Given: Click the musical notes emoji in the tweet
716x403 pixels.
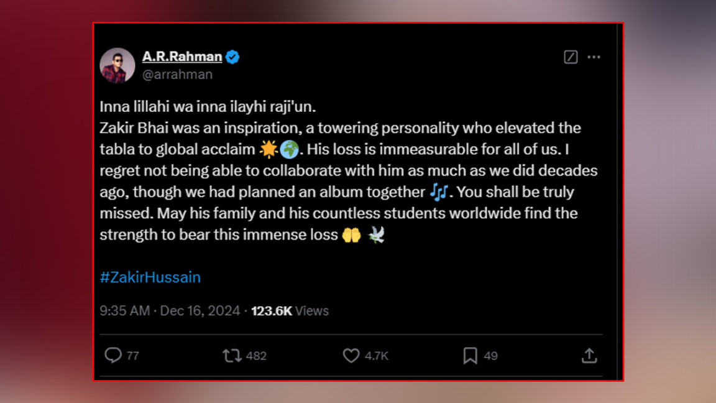Looking at the screenshot, I should point(438,192).
